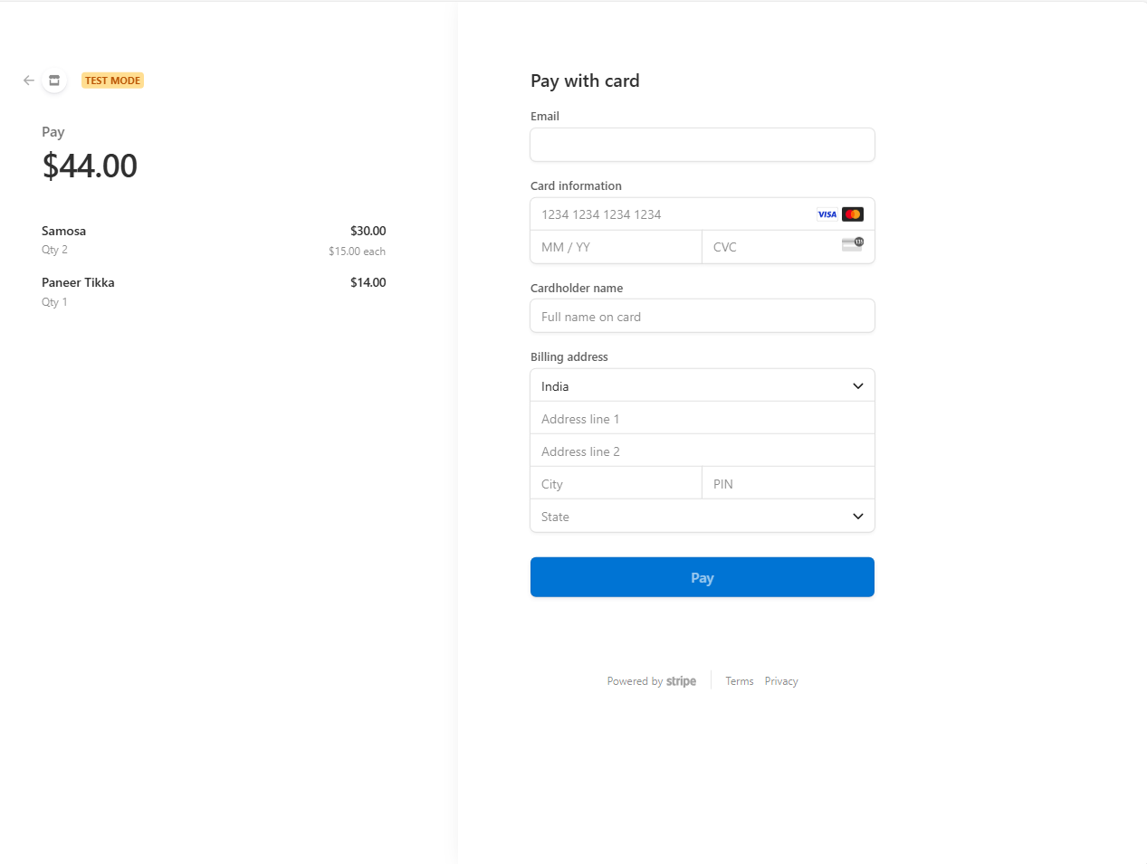Viewport: 1147px width, 864px height.
Task: Open the India country dropdown
Action: [703, 386]
